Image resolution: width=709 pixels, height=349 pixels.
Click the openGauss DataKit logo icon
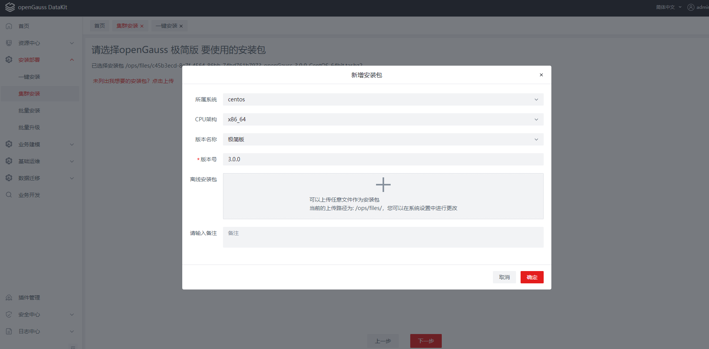point(10,7)
